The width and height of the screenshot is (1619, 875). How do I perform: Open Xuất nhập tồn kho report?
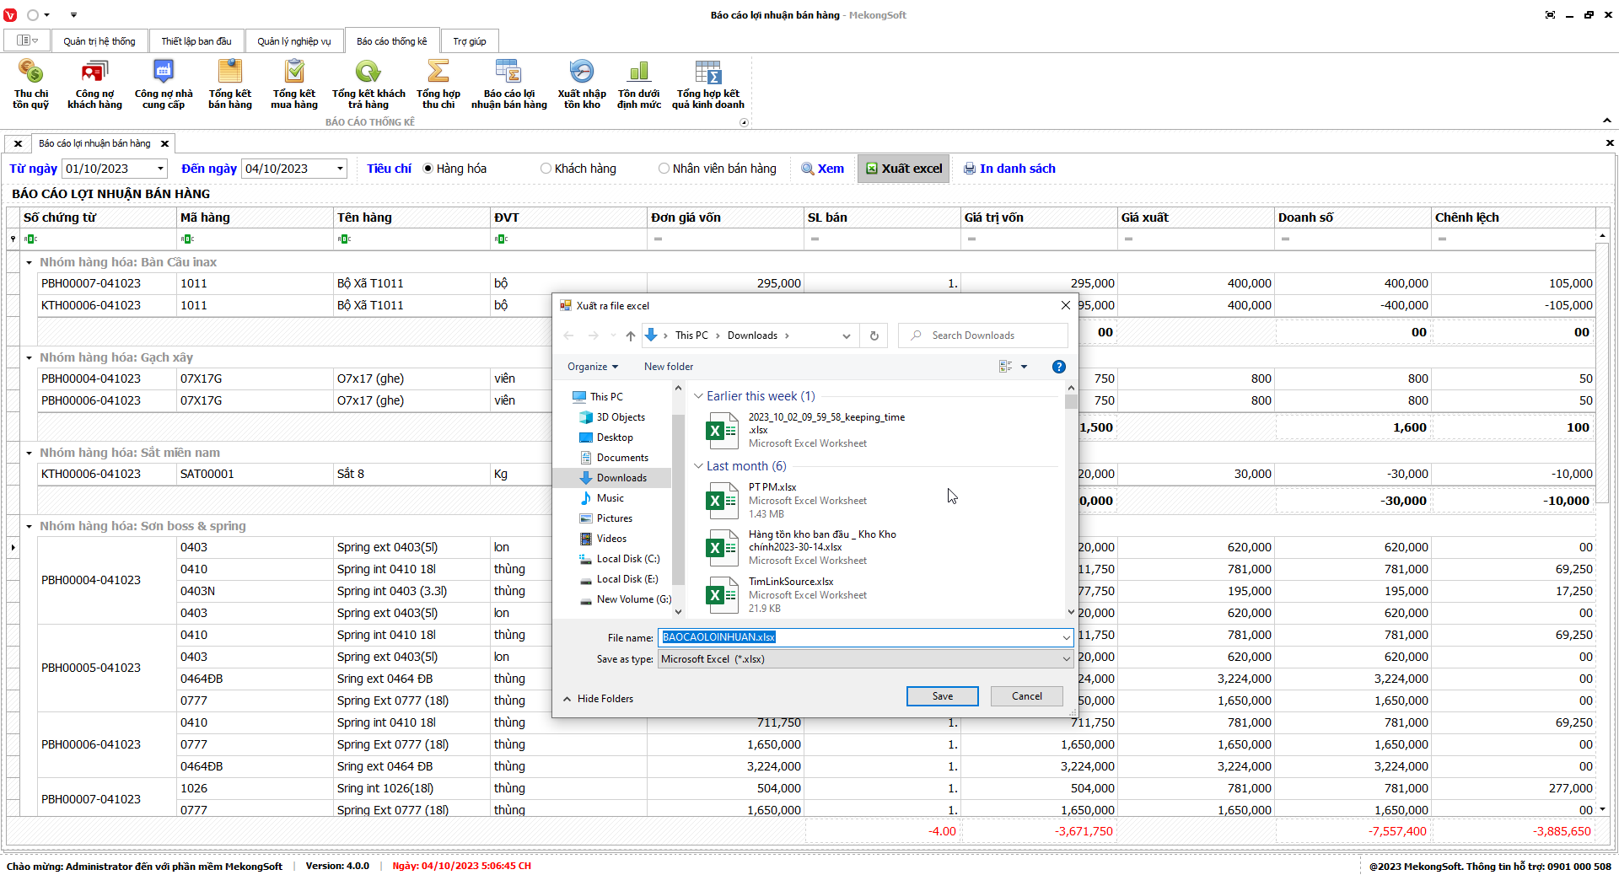(582, 84)
